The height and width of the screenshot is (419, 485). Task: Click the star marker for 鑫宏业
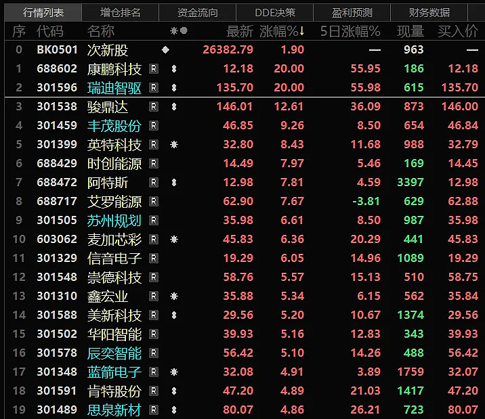tap(174, 296)
